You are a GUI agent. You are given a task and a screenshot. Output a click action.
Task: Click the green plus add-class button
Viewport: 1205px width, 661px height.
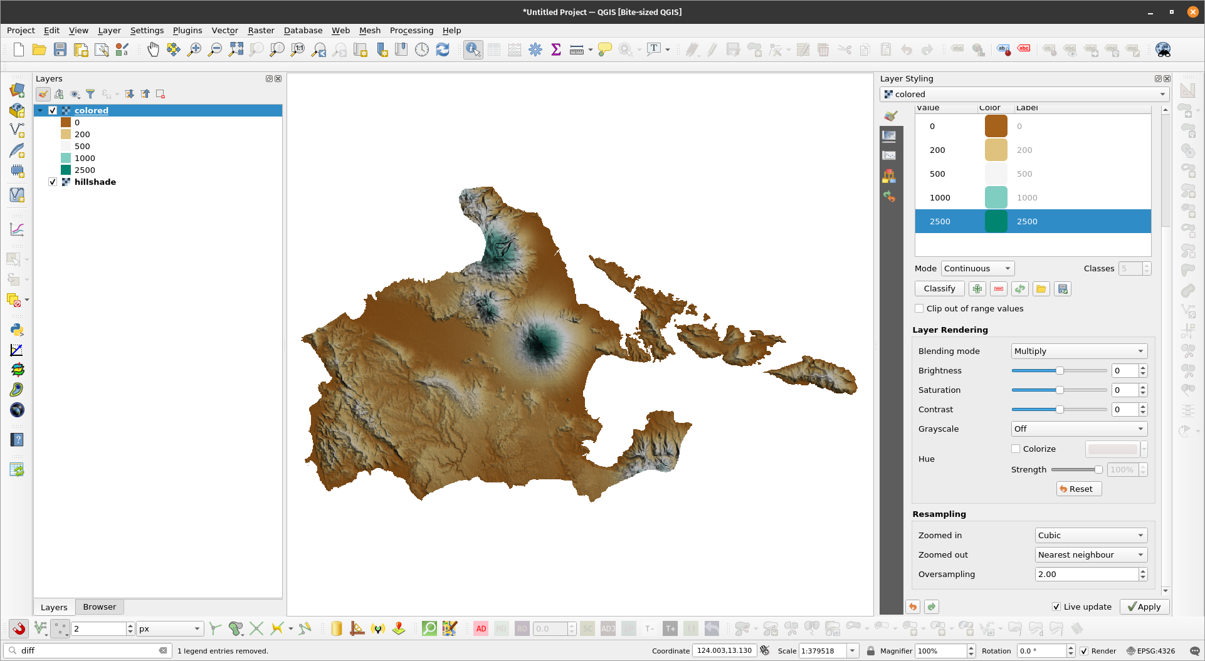[977, 289]
